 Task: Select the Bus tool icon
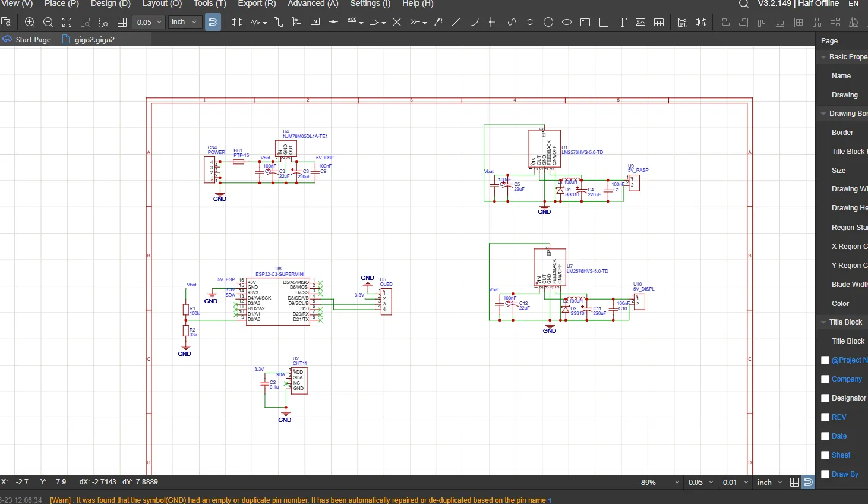coord(296,22)
